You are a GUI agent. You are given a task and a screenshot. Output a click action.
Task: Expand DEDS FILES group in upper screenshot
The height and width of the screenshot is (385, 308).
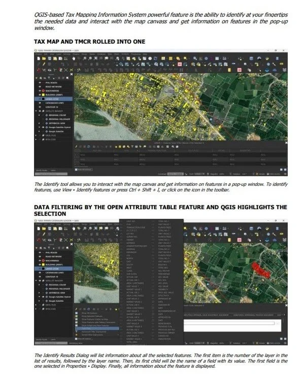coord(37,135)
